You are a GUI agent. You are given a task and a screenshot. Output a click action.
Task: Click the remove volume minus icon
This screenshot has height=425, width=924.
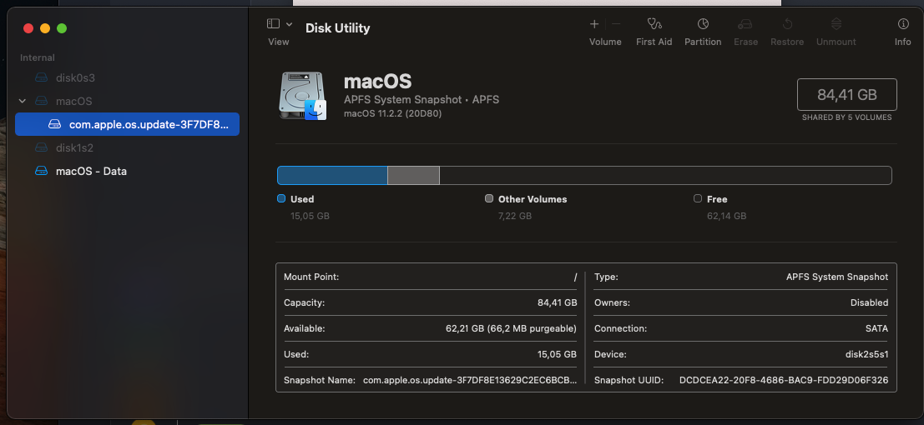(616, 24)
